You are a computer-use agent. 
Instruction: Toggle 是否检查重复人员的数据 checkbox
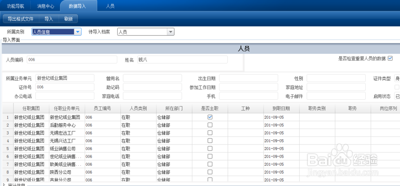tap(390, 58)
